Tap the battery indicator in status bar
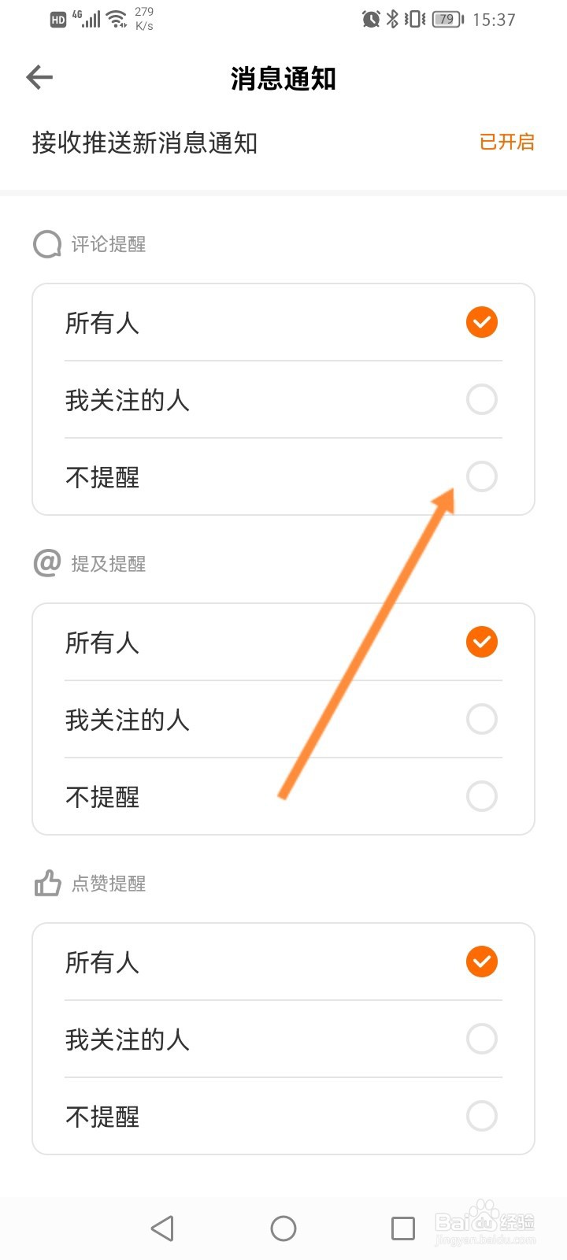 pyautogui.click(x=447, y=19)
